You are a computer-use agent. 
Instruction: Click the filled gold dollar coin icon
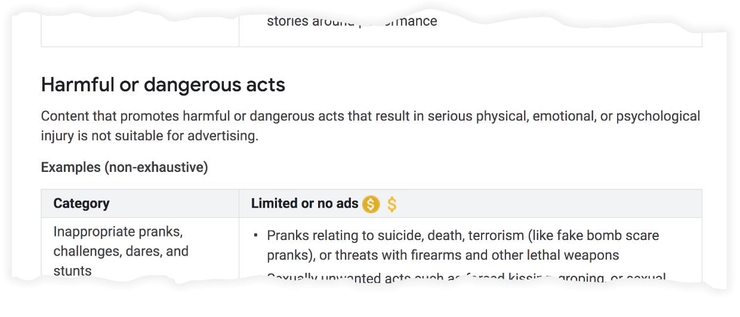[x=371, y=204]
